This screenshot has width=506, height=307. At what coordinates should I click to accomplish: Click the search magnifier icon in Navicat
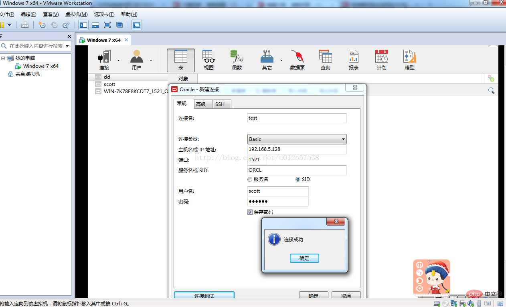[x=491, y=91]
